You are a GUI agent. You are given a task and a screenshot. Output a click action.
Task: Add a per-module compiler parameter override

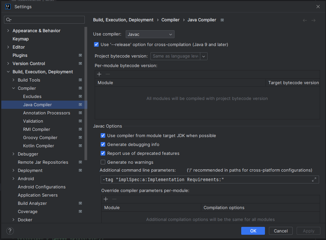point(106,199)
